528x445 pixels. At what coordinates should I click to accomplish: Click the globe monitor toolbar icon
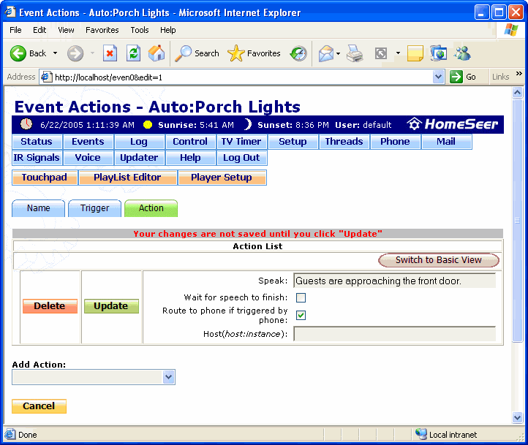coord(439,53)
